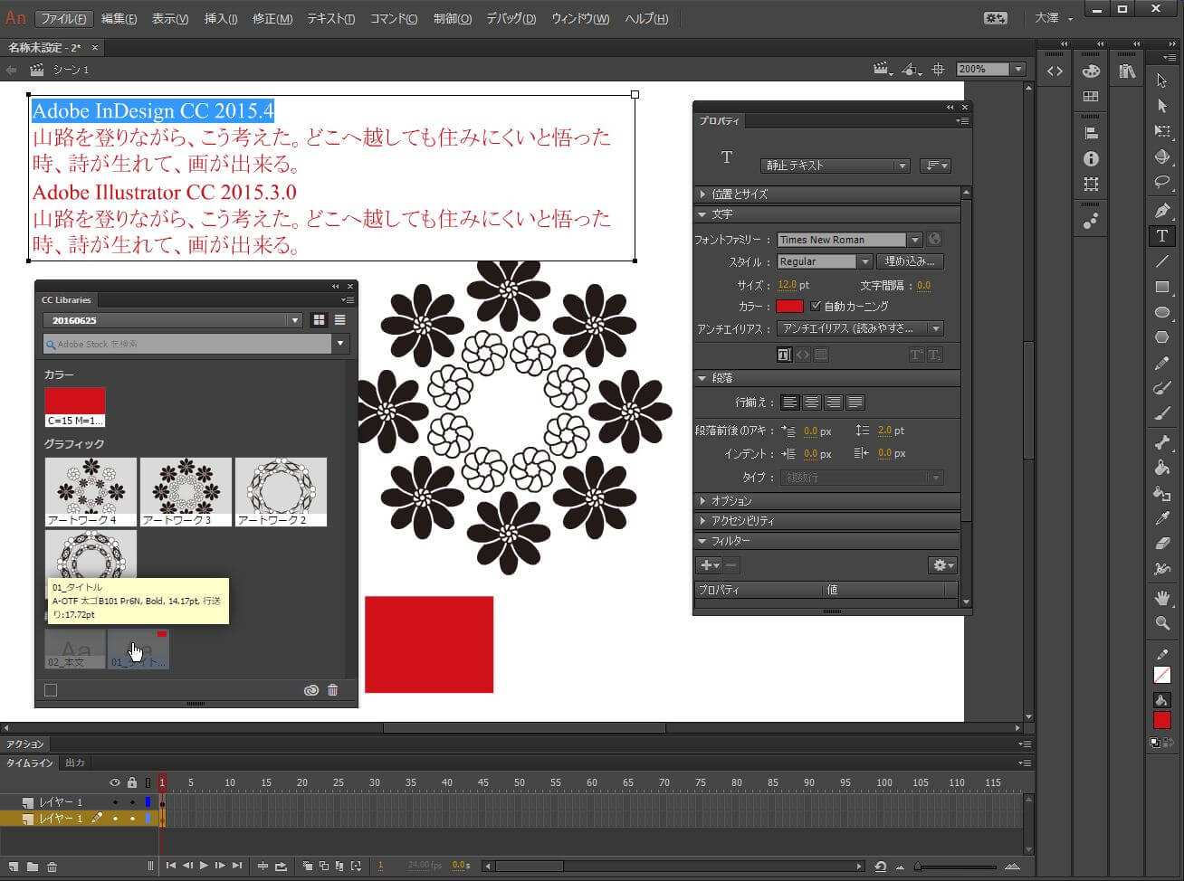
Task: Open the font style Regular dropdown
Action: tap(864, 261)
